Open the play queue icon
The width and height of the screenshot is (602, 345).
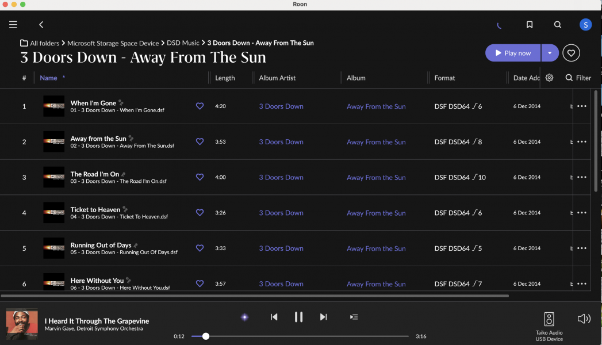[354, 317]
